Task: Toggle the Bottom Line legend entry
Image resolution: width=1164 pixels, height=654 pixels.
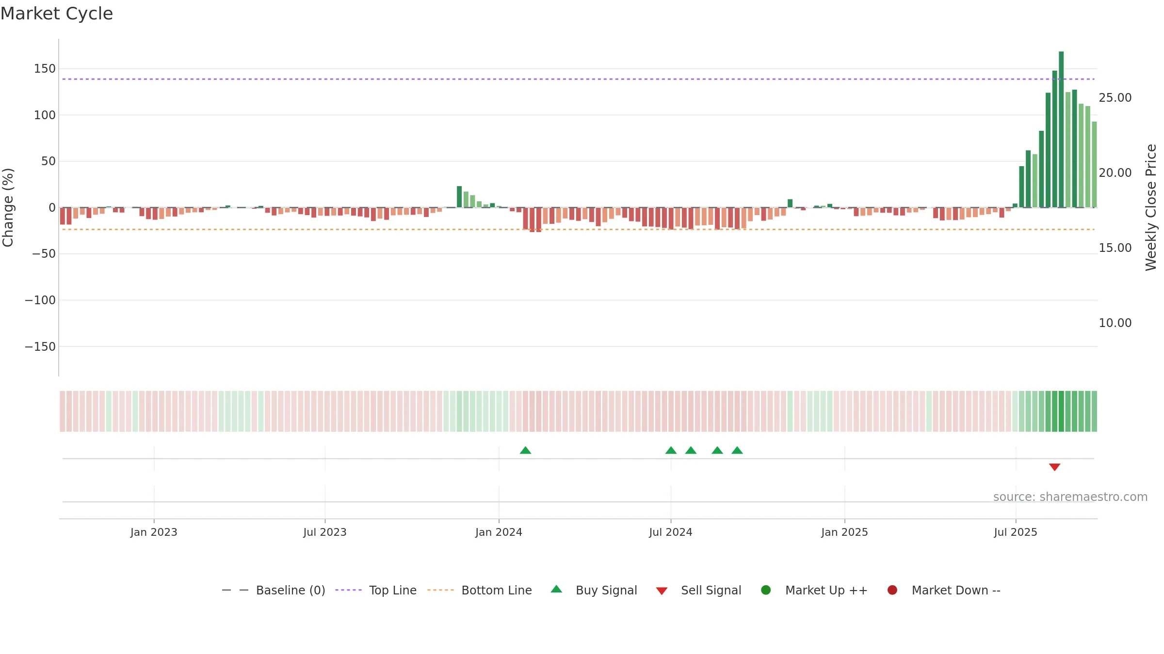Action: coord(479,591)
